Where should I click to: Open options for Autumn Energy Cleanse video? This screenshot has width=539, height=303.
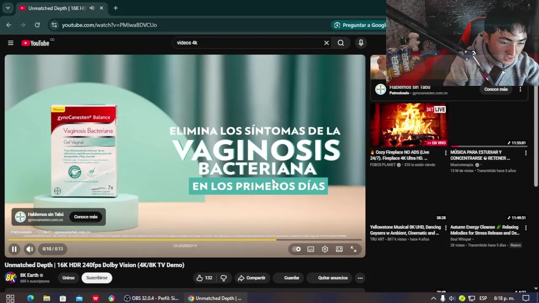(526, 228)
